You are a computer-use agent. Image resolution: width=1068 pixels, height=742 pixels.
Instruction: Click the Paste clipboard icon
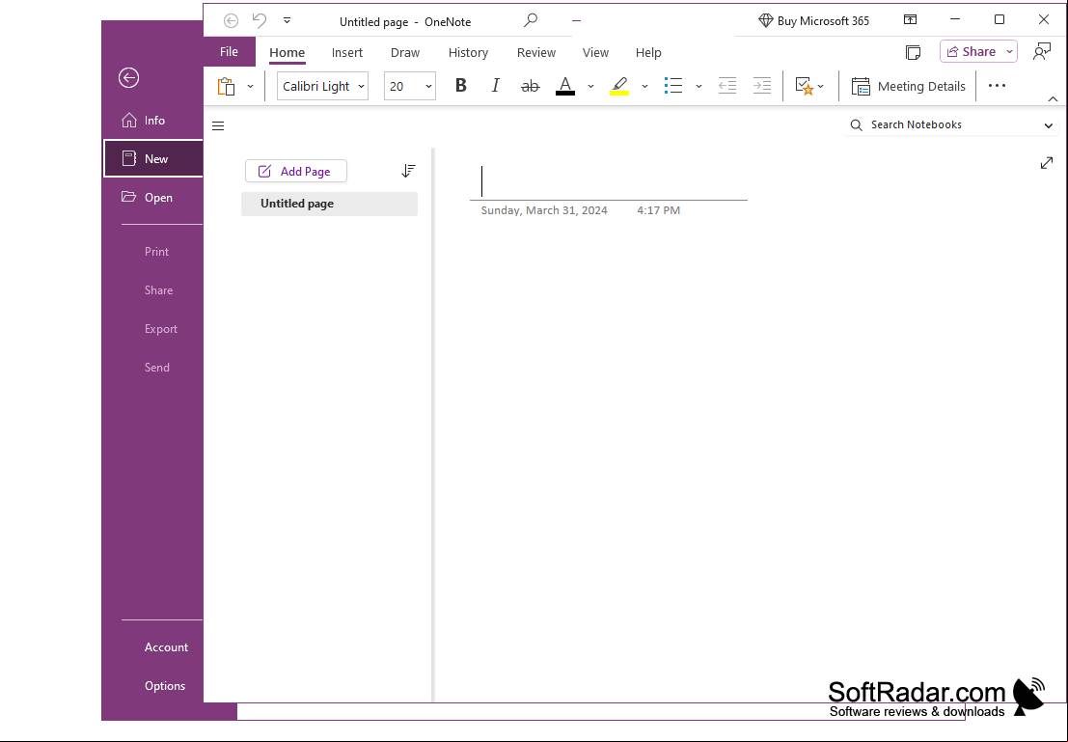click(226, 87)
